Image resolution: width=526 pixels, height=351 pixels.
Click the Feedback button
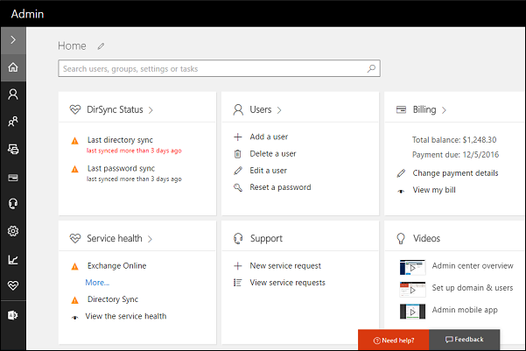[x=464, y=340]
